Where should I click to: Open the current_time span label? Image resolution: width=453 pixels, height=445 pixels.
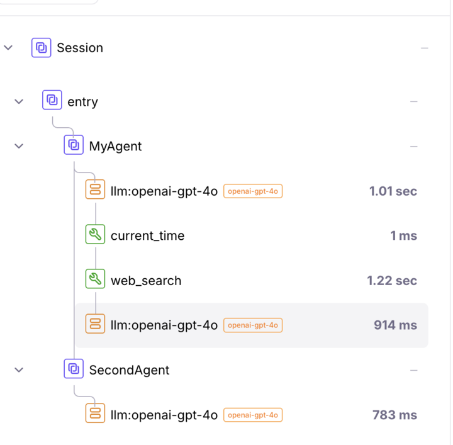coord(147,236)
